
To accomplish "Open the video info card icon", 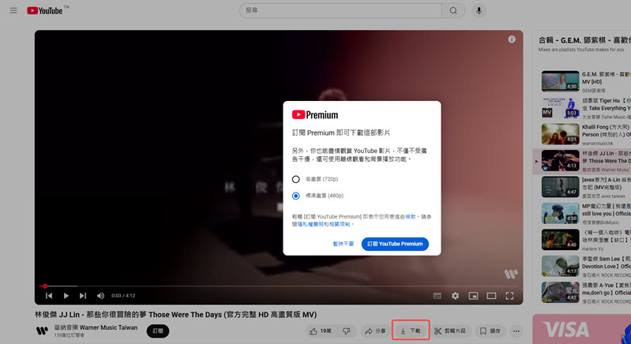I will point(512,39).
